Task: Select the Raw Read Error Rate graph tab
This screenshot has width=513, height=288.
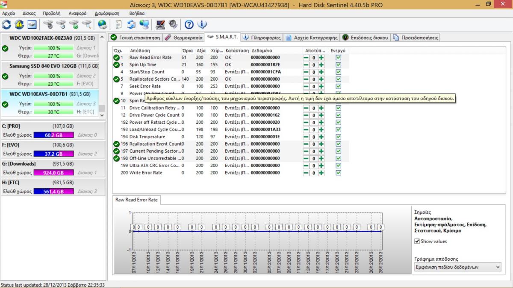Action: [136, 199]
